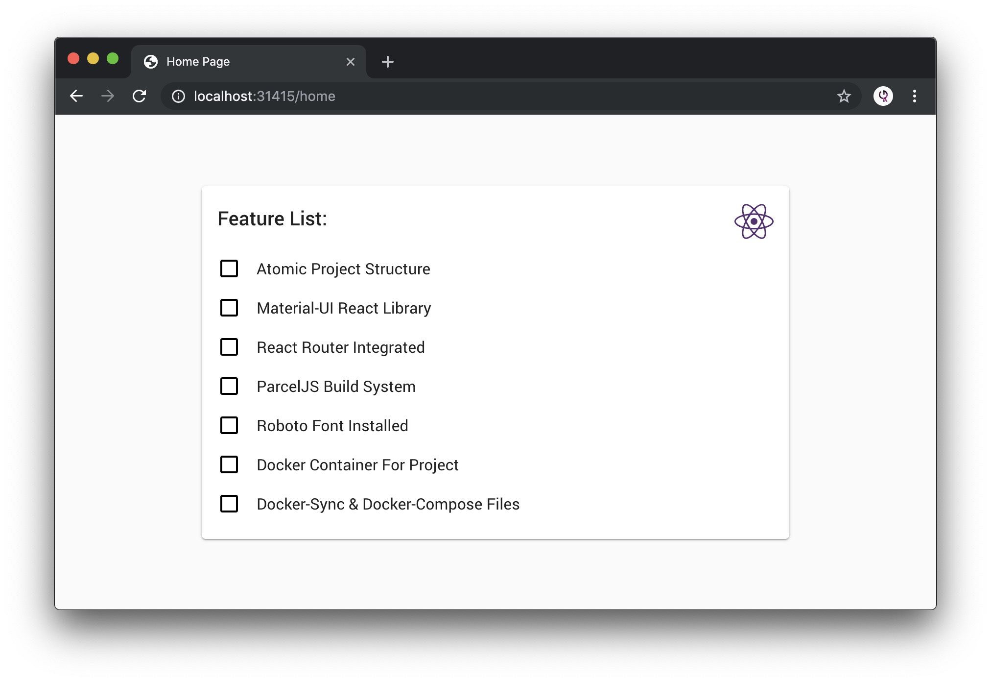
Task: Bookmark page with star icon
Action: point(844,96)
